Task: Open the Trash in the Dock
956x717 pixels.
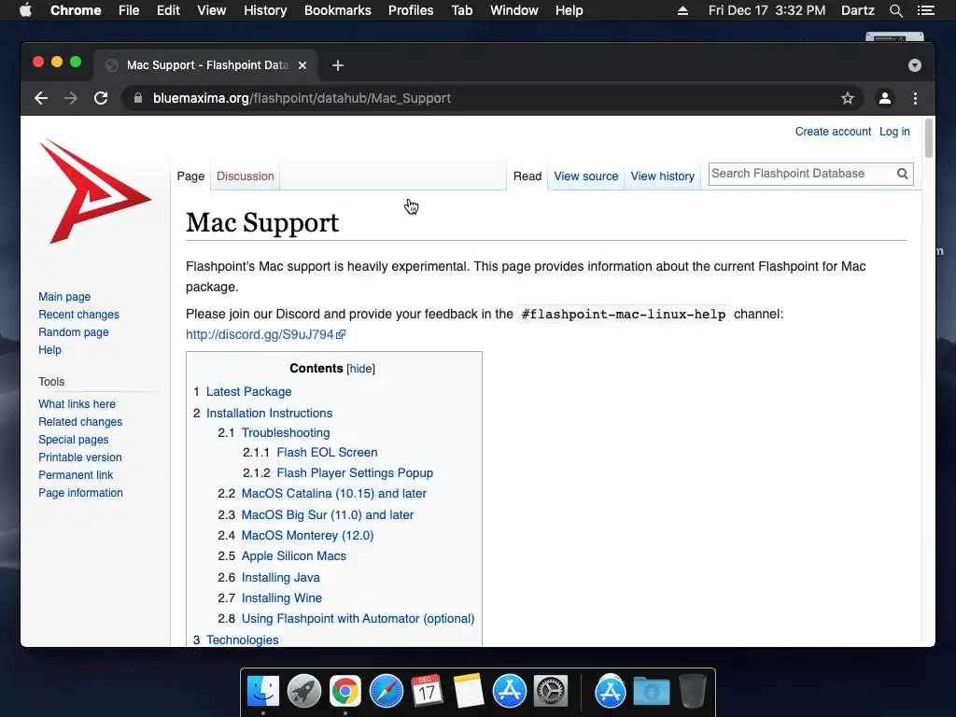Action: click(x=693, y=692)
